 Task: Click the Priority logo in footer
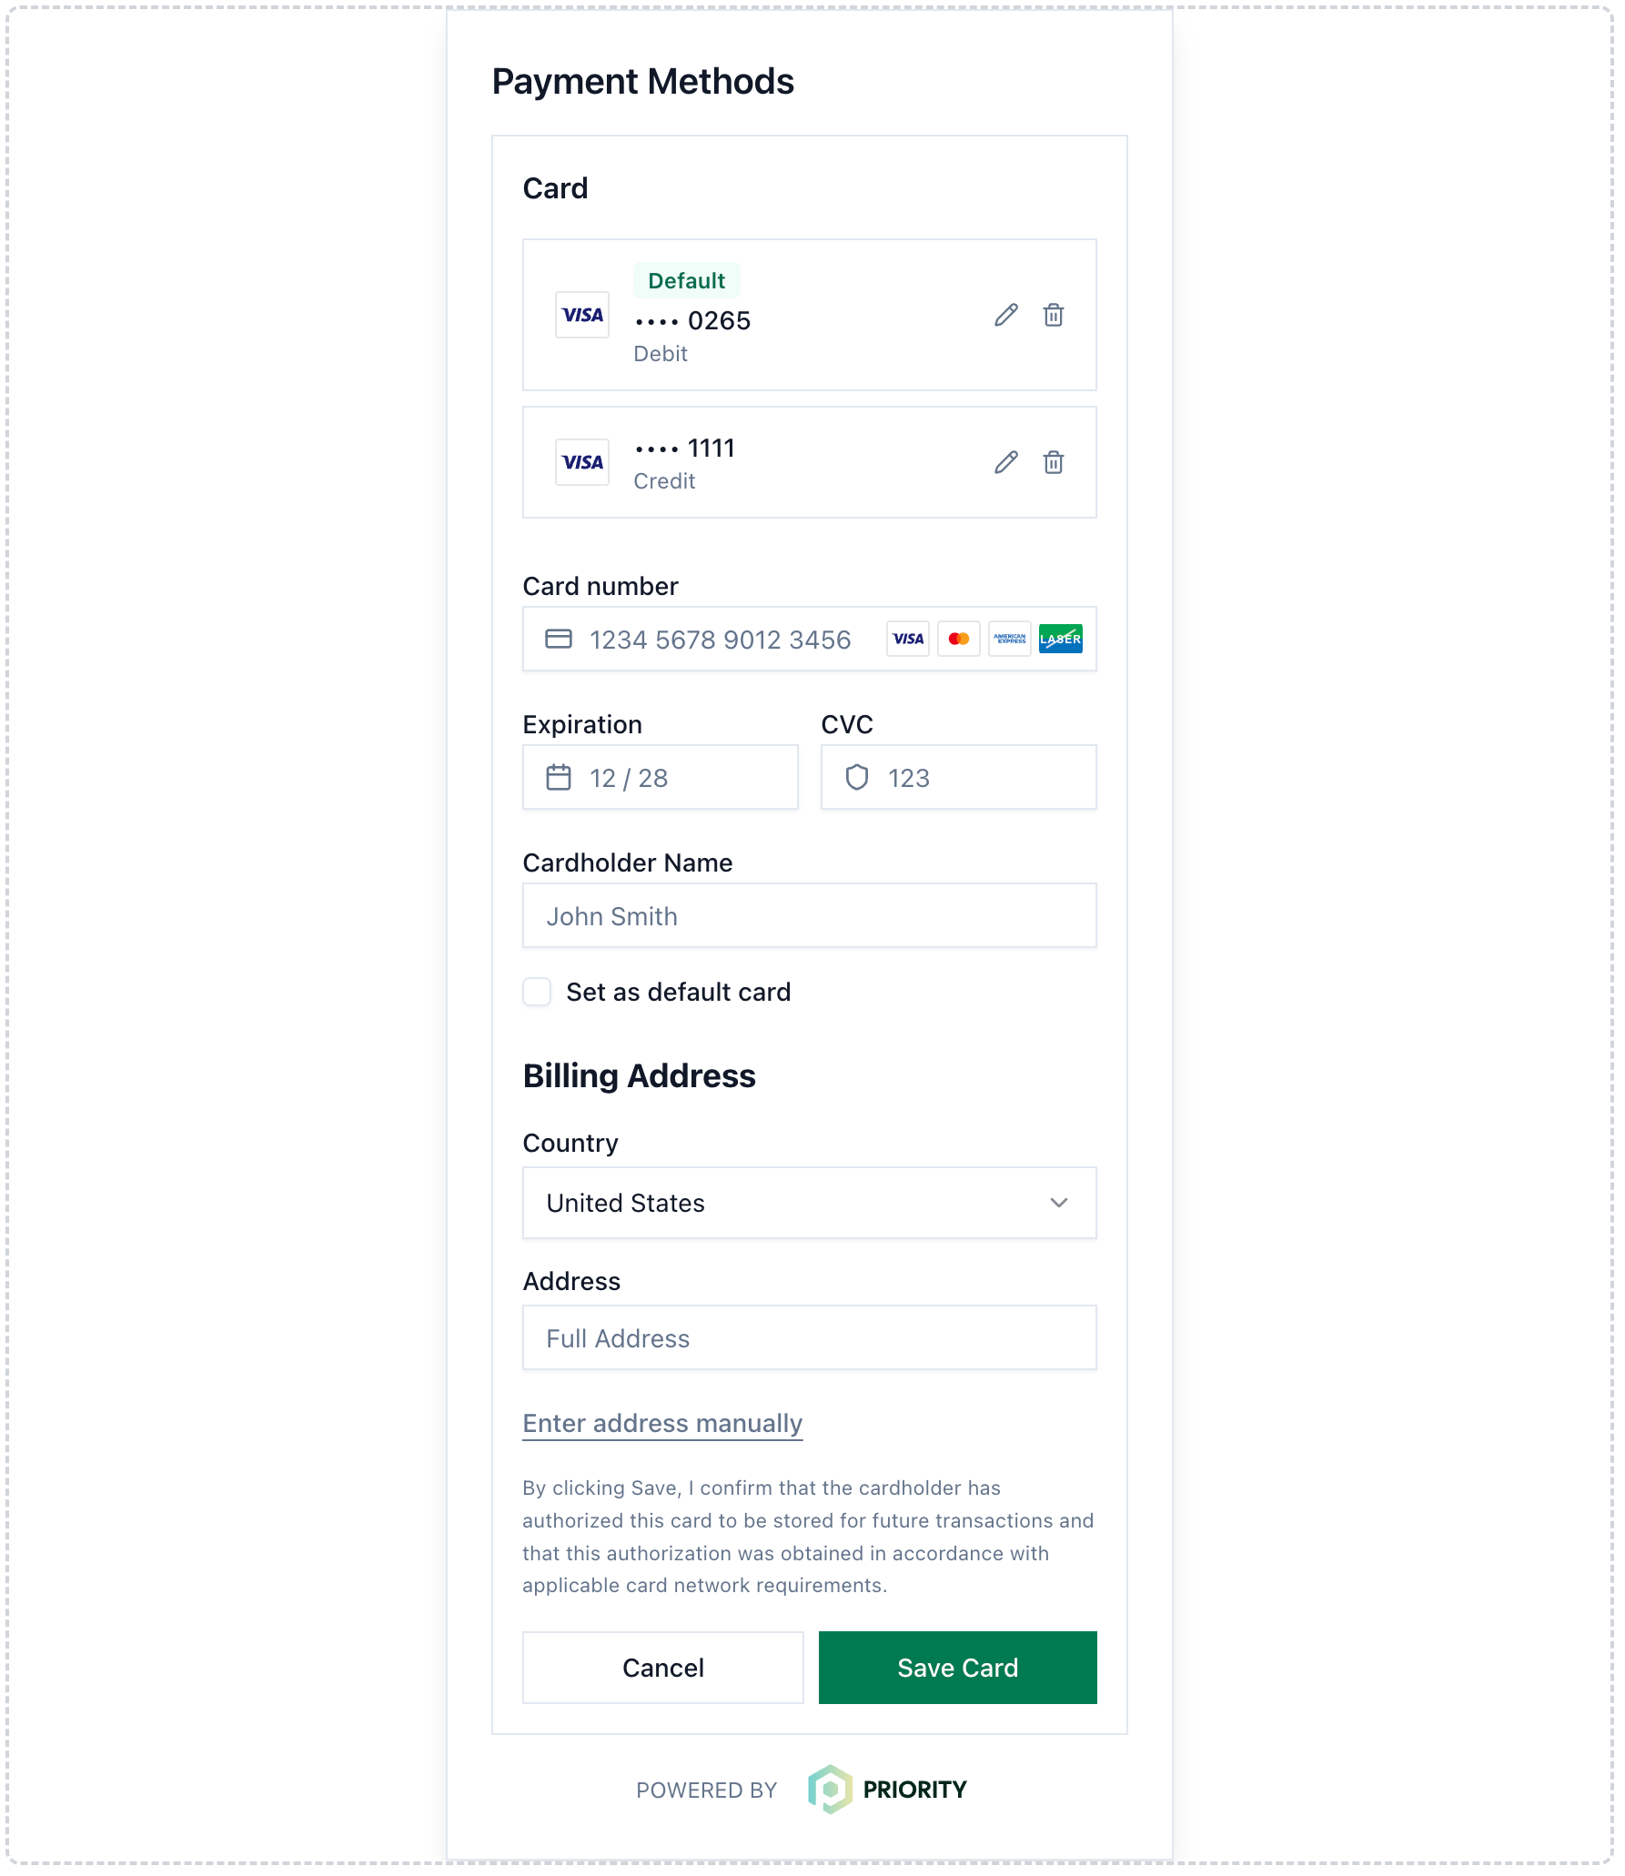click(887, 1790)
